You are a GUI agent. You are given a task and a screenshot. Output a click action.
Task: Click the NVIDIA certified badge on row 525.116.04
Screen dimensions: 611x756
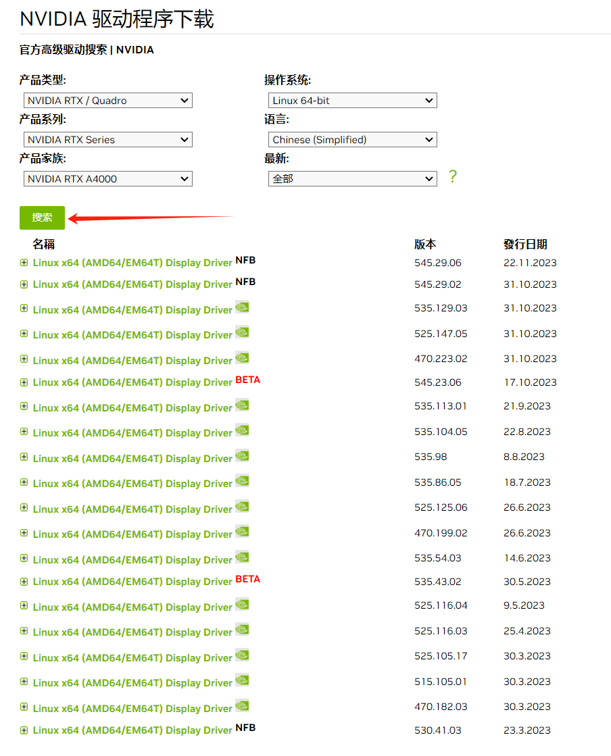click(242, 604)
